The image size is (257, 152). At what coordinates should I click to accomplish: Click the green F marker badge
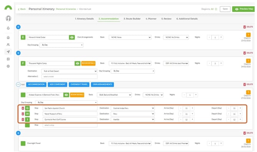[x=23, y=63]
